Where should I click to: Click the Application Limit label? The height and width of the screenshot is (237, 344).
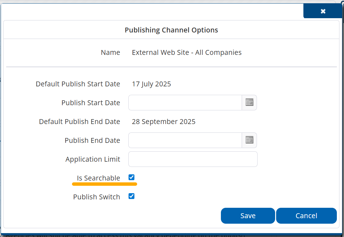coord(93,159)
